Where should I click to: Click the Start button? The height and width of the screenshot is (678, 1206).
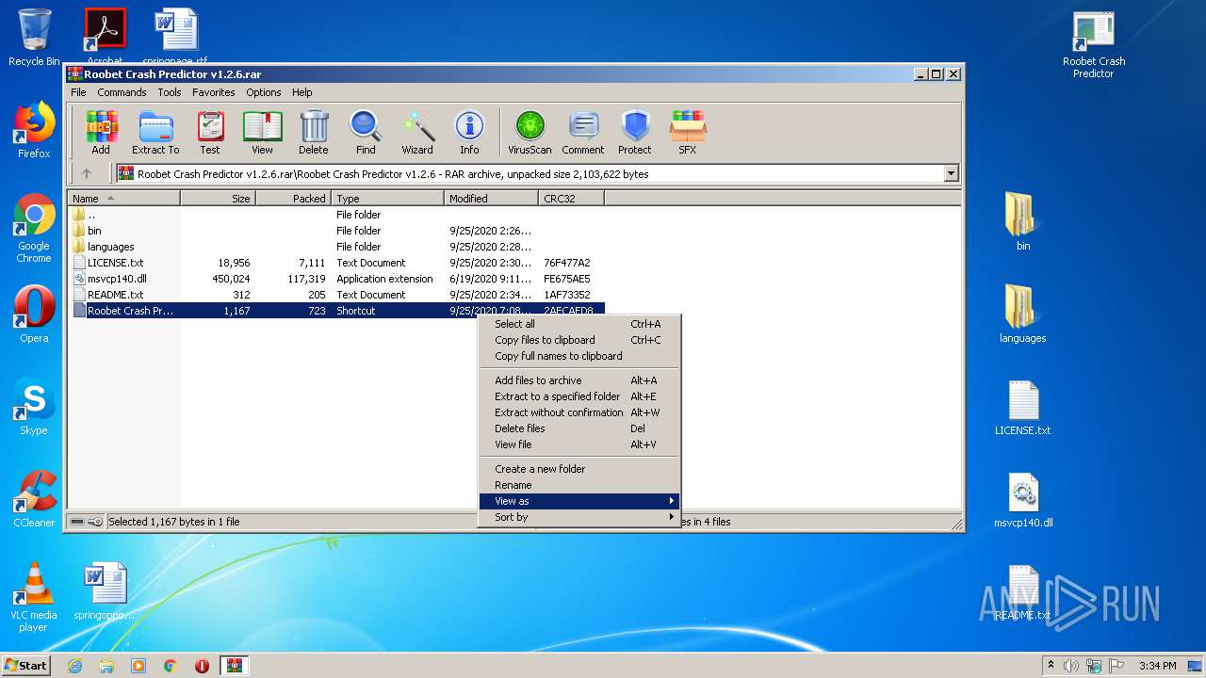click(x=25, y=666)
